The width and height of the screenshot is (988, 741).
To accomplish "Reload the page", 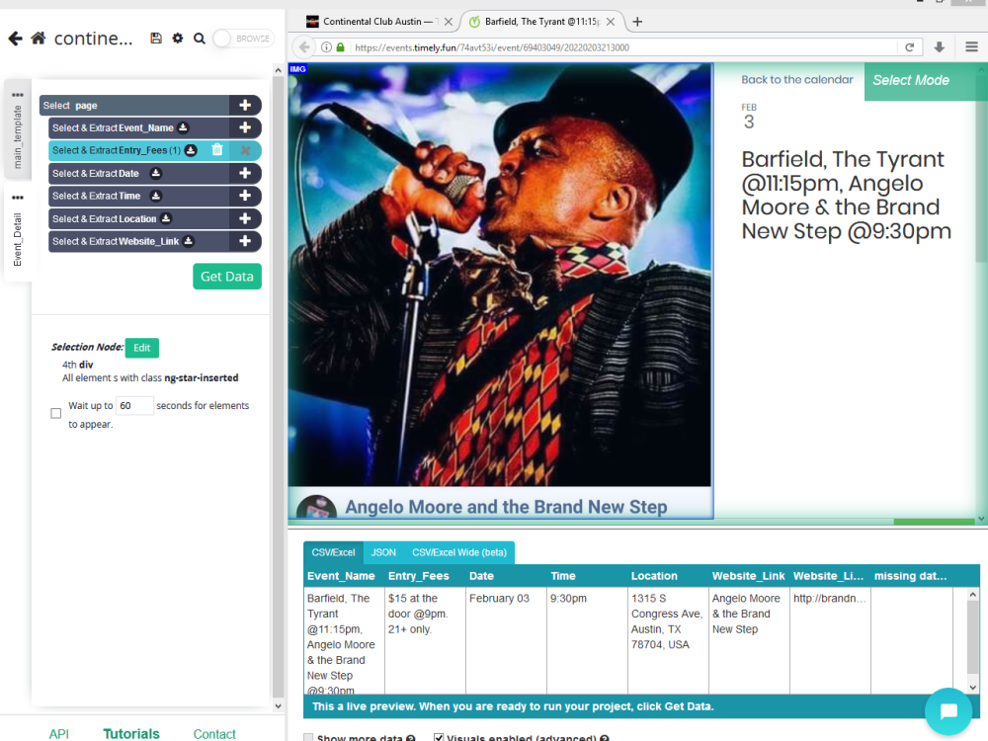I will tap(909, 47).
